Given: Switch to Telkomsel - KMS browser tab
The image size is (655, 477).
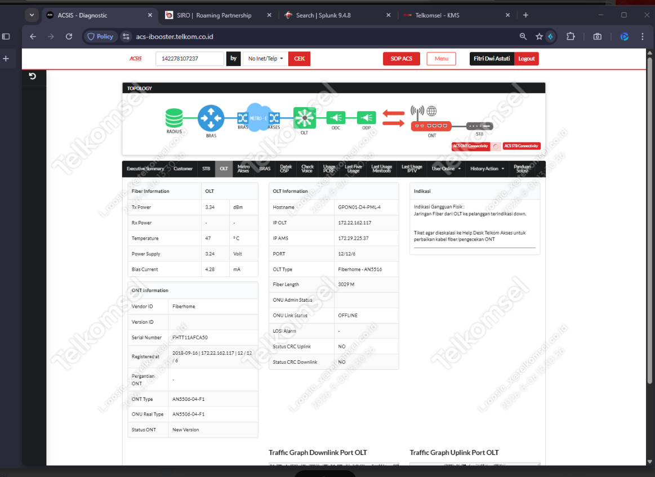Looking at the screenshot, I should (437, 15).
